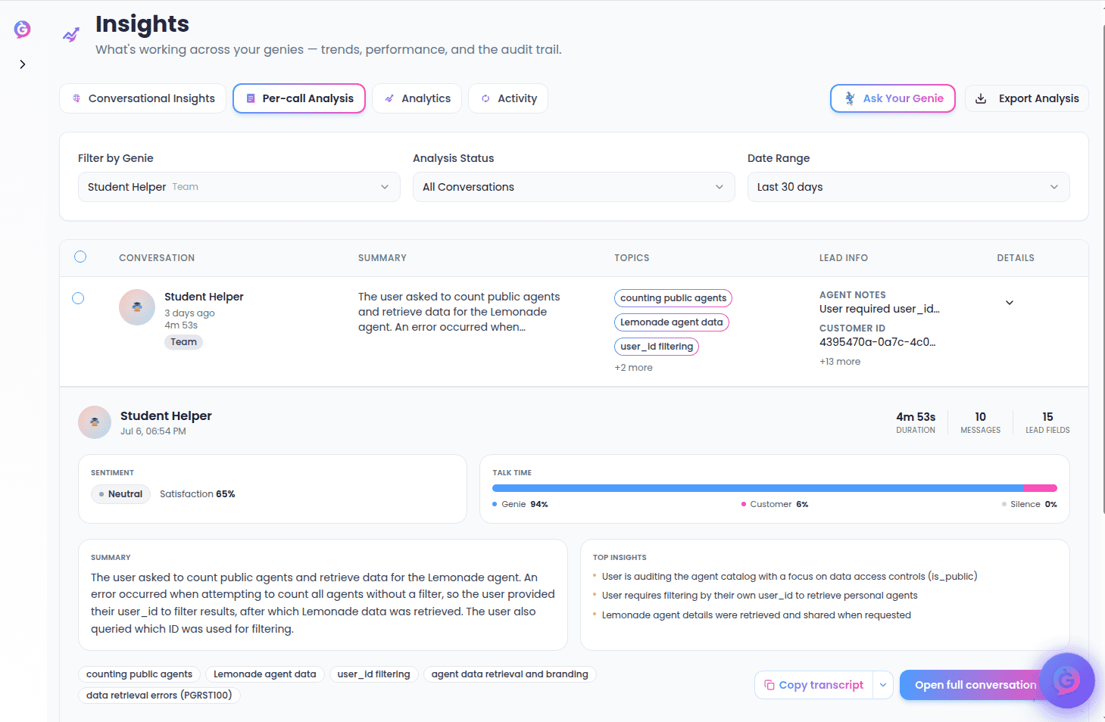
Task: Click the Genie logo in the sidebar
Action: pyautogui.click(x=23, y=29)
